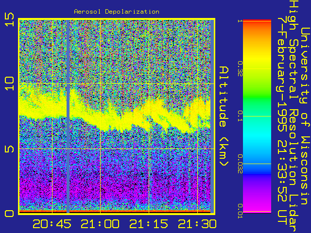Click the altitude 15 axis label
This screenshot has width=311, height=233.
pos(10,19)
